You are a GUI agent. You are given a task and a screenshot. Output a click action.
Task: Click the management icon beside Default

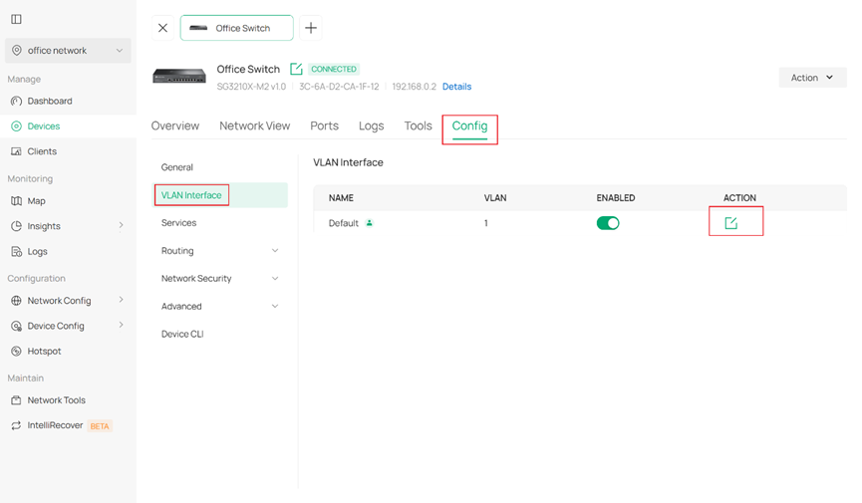[370, 223]
